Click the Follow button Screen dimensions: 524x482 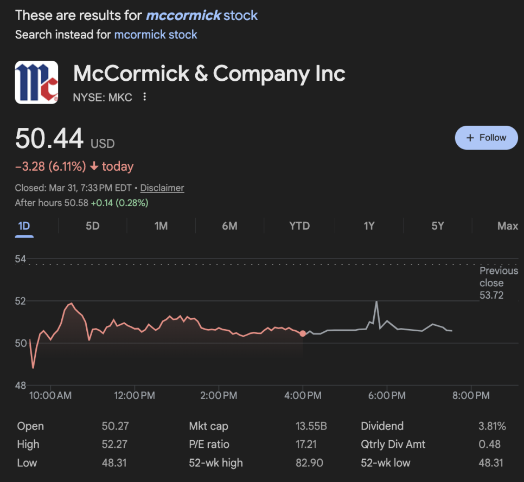(485, 138)
